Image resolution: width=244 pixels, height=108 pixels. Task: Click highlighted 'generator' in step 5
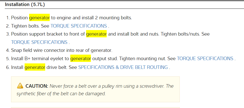(x=81, y=58)
